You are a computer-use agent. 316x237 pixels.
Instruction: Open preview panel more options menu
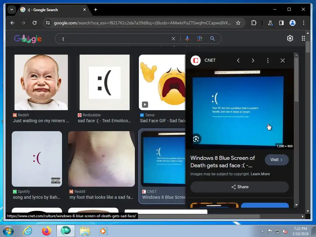[268, 60]
